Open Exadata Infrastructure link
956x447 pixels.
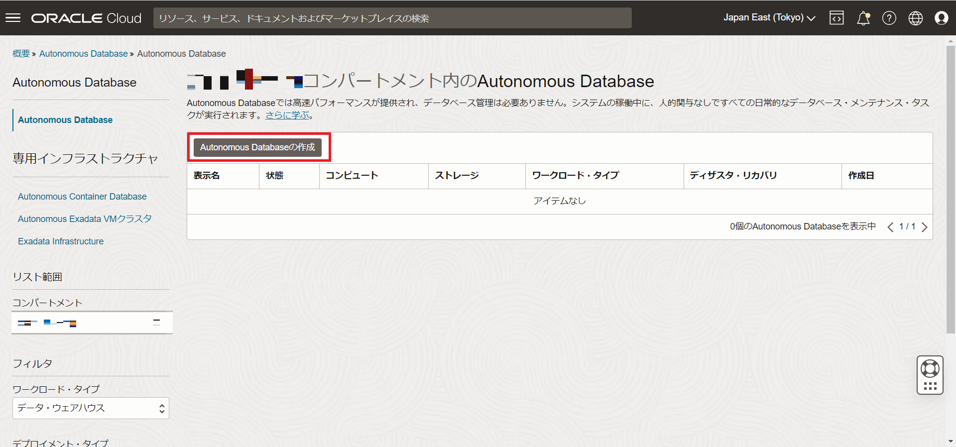coord(61,241)
